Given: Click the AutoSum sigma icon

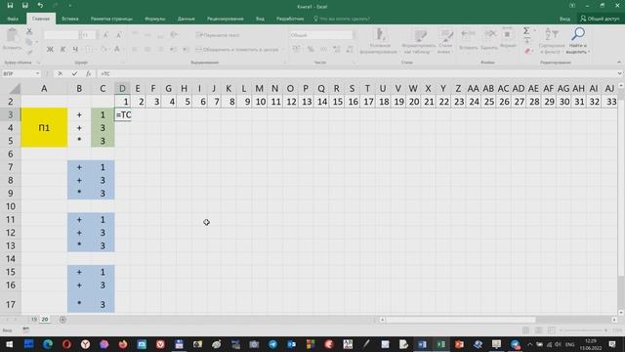Looking at the screenshot, I should (526, 30).
